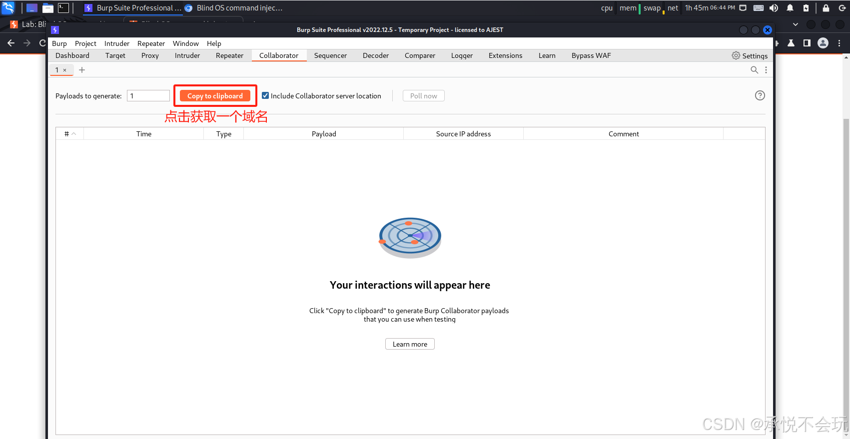Focus the Blind OS command injection taskbar window
The image size is (850, 439).
point(233,8)
